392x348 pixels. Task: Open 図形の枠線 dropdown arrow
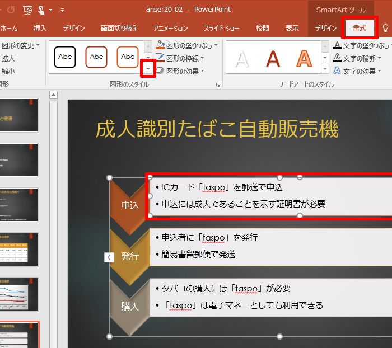(203, 58)
